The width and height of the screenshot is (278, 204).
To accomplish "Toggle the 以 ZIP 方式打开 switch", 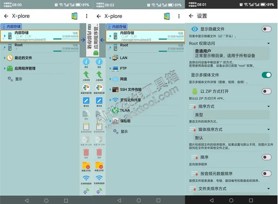I will tap(266, 91).
